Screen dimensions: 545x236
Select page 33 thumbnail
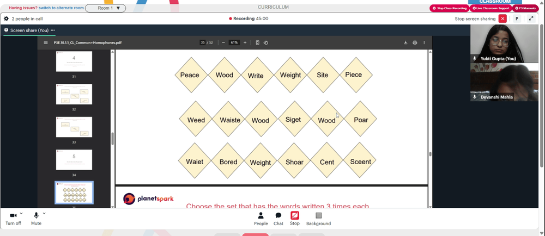pos(74,127)
